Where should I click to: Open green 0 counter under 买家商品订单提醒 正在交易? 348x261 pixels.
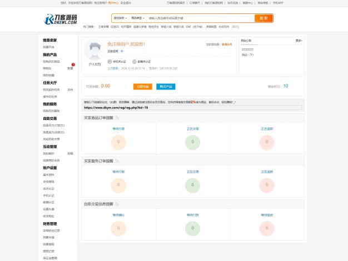(193, 142)
